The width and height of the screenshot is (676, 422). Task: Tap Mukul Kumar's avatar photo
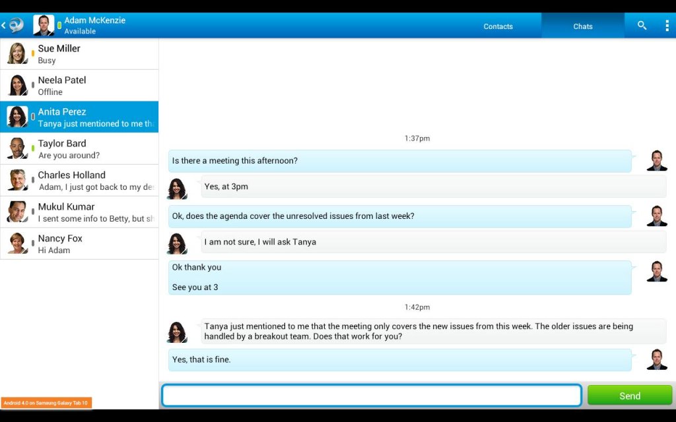pyautogui.click(x=18, y=212)
